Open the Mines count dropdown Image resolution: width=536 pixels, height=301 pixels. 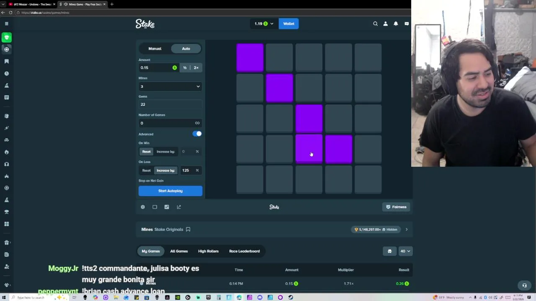pos(170,87)
